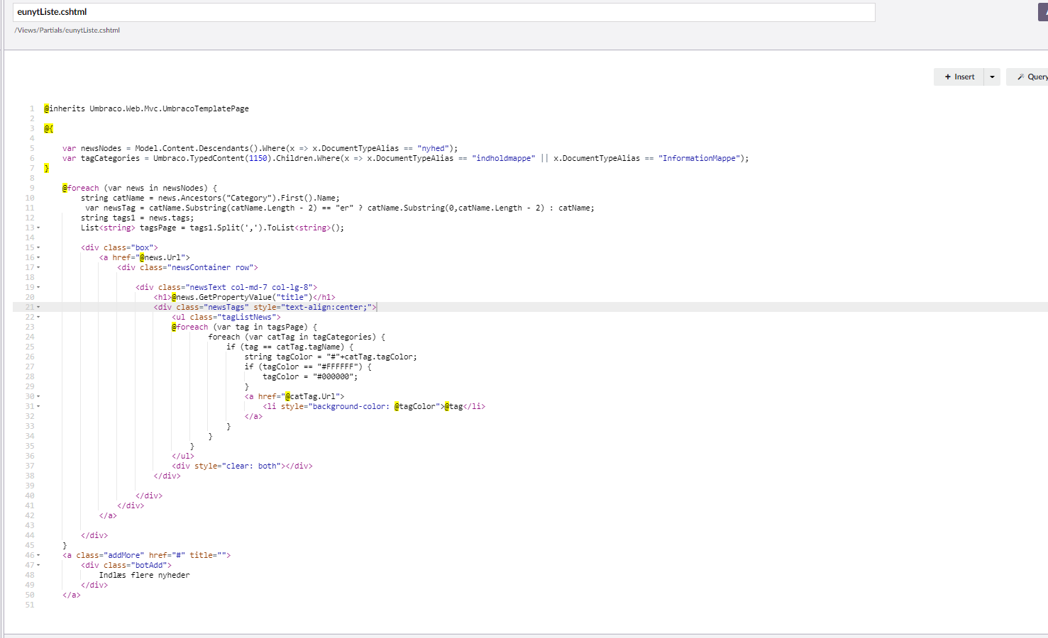Click the Indlæs flere nyheder text line
Screen dimensions: 1048x638
point(144,575)
